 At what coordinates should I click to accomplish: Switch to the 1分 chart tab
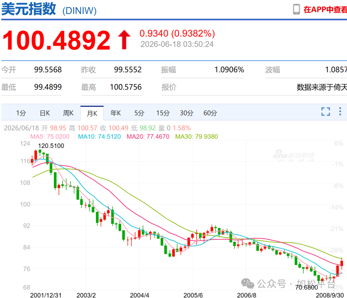click(x=21, y=113)
